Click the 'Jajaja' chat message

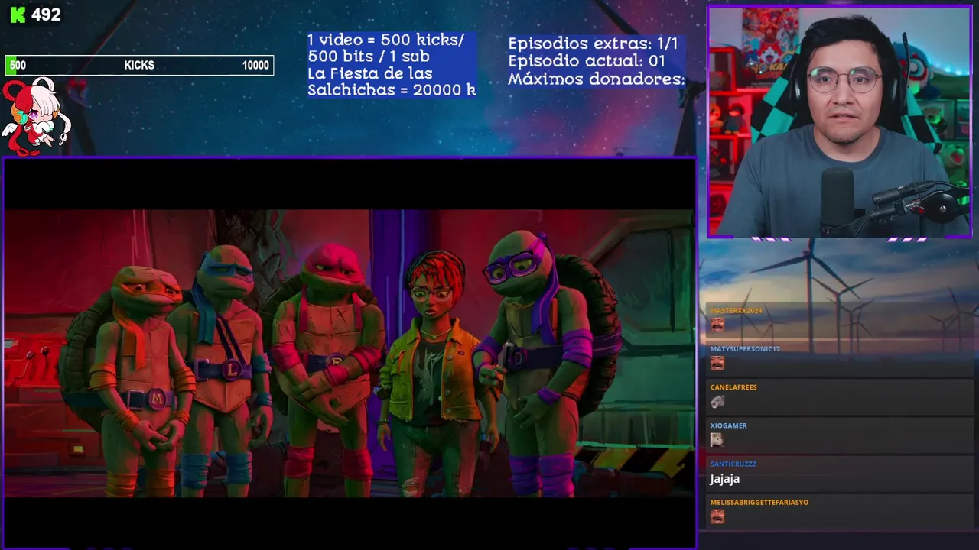pos(724,479)
